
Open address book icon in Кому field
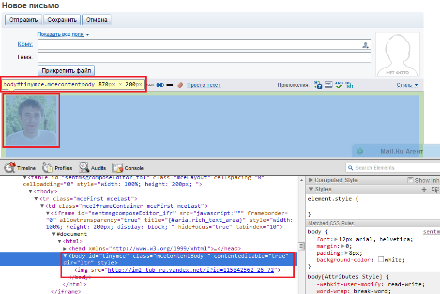tap(365, 45)
